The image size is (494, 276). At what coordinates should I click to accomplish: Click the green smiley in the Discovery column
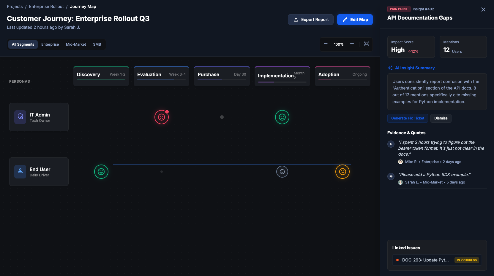point(101,171)
